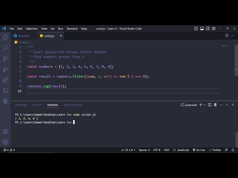Split the editor to the right
Screen dimensions: 238x178
(x=227, y=36)
